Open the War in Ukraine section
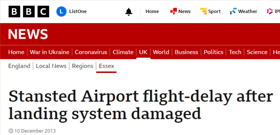Screen dimensions: 280x135 (x=49, y=52)
